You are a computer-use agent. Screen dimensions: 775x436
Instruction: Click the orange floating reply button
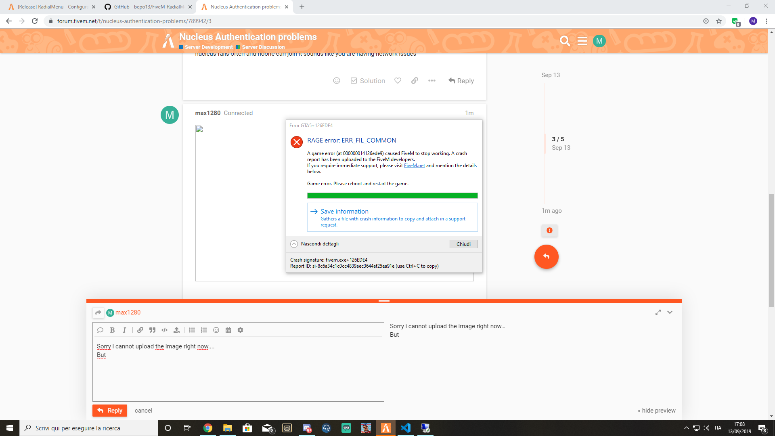click(x=547, y=257)
